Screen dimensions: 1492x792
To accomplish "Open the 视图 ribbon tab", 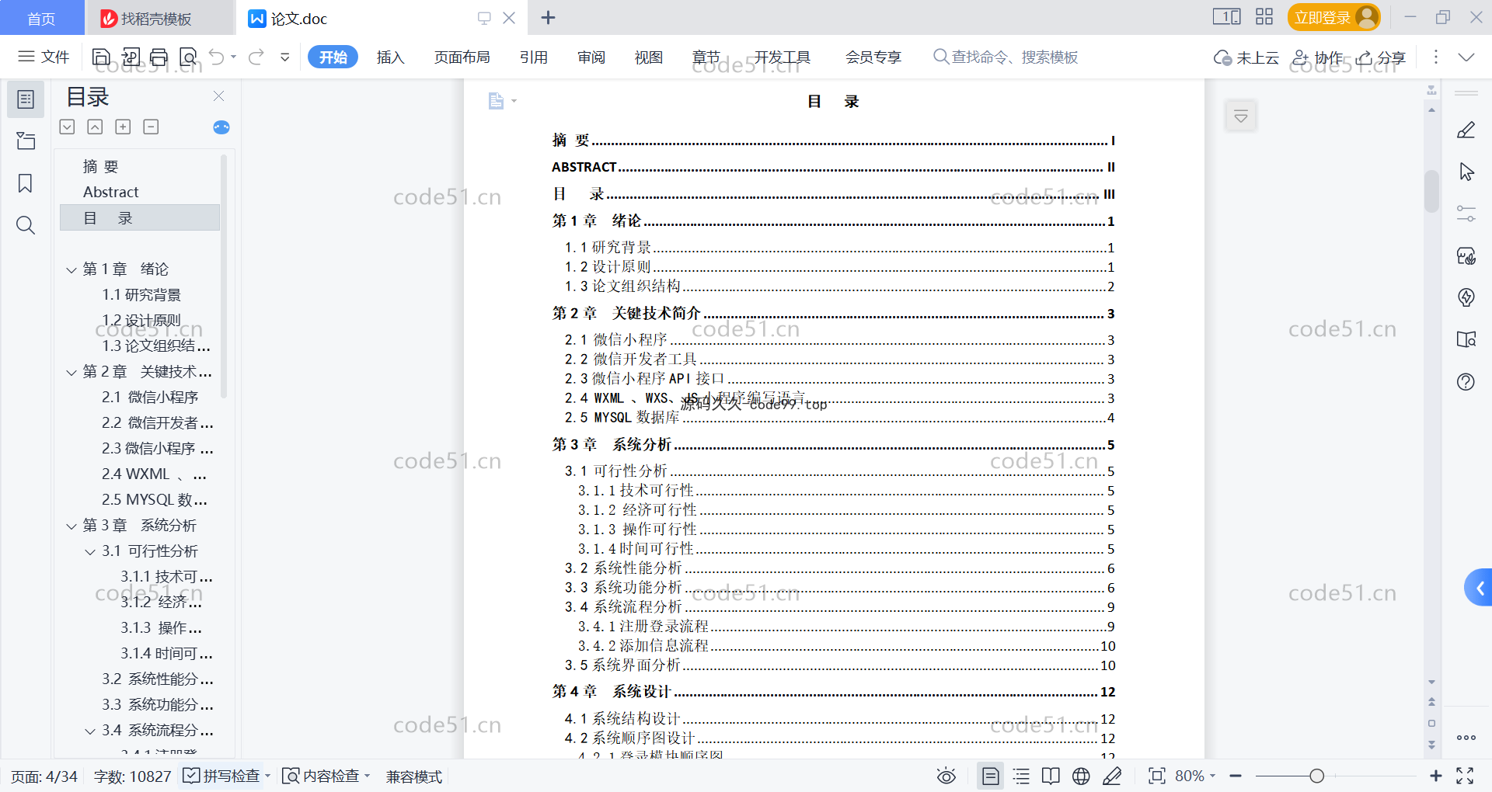I will coord(648,57).
